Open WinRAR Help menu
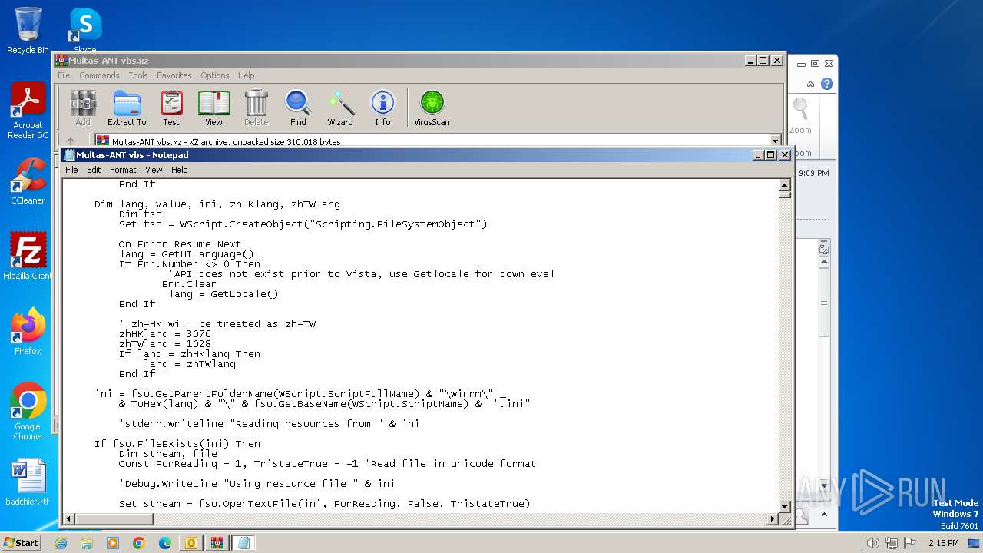The width and height of the screenshot is (983, 553). [x=246, y=75]
